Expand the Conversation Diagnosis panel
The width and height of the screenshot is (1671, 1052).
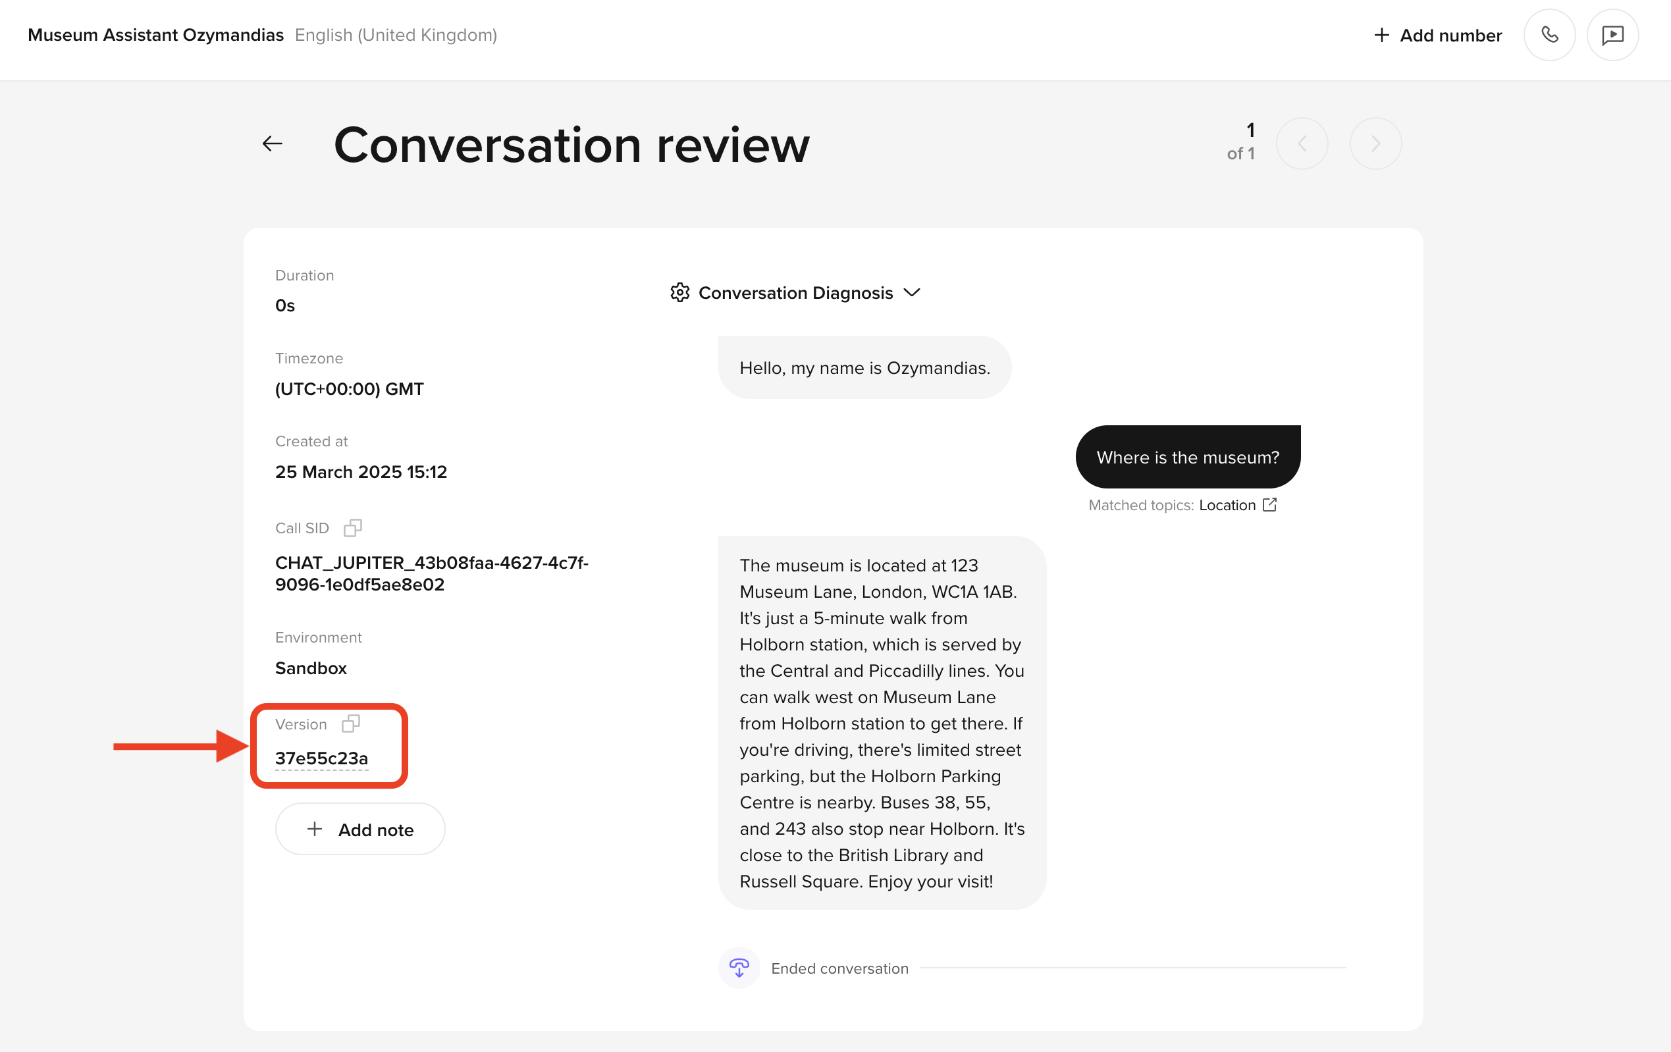(913, 292)
